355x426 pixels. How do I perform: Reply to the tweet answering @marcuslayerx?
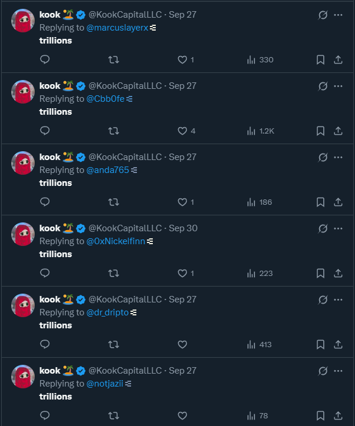pyautogui.click(x=45, y=59)
